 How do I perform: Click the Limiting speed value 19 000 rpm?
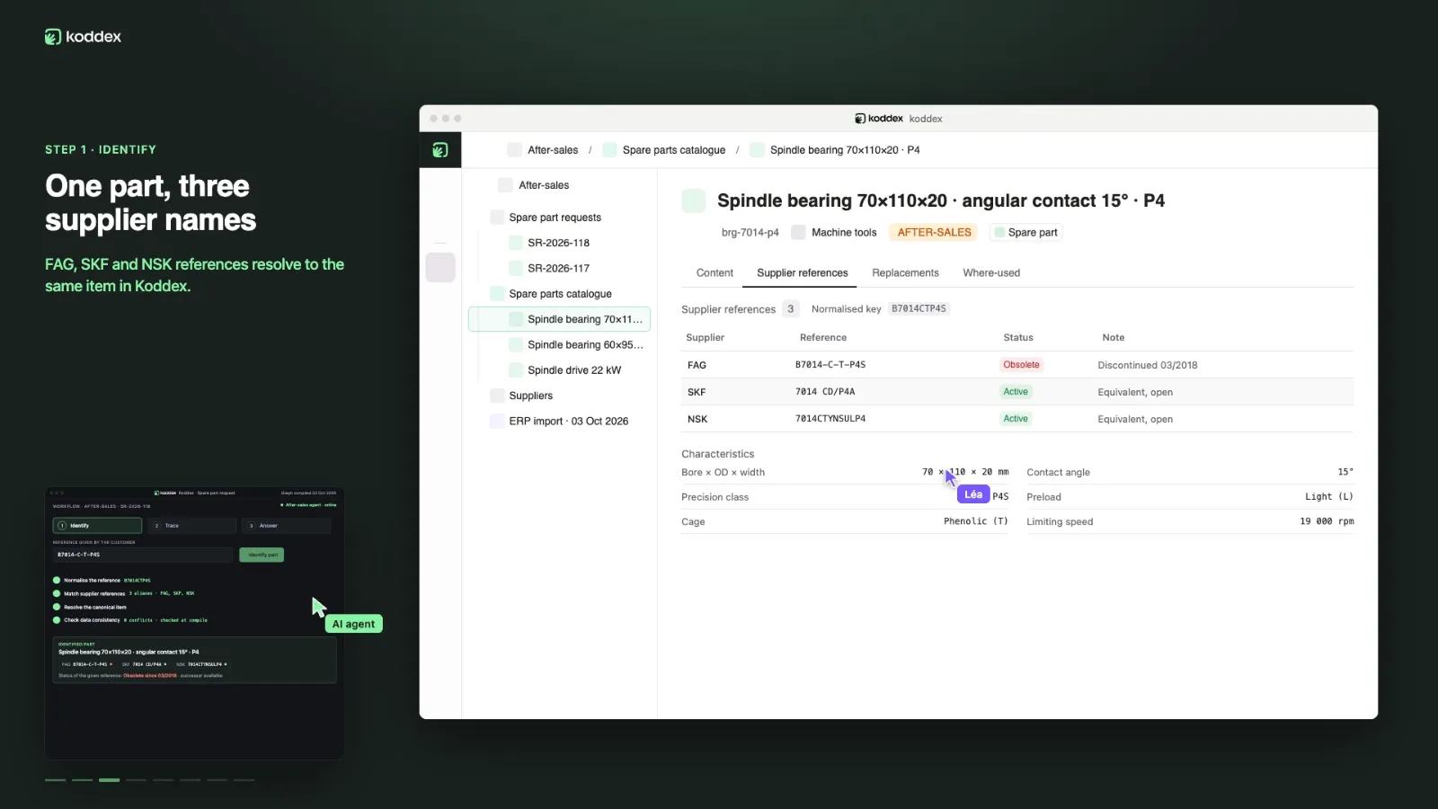[x=1327, y=521]
